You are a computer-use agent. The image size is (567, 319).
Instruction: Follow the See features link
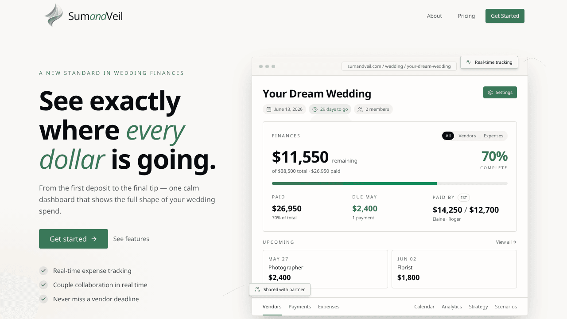131,239
